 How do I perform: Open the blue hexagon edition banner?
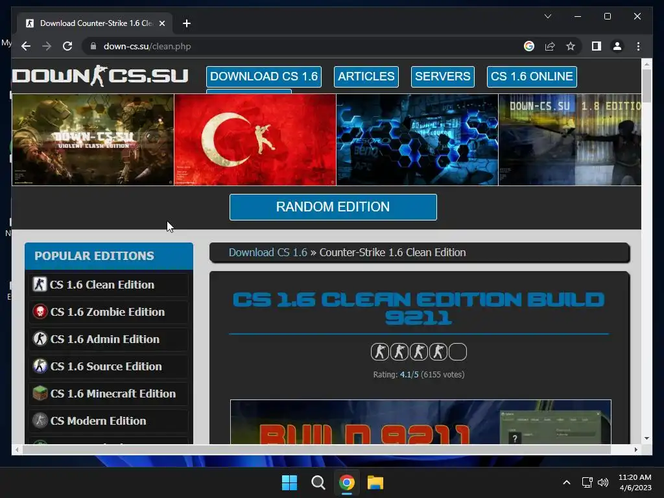coord(417,140)
